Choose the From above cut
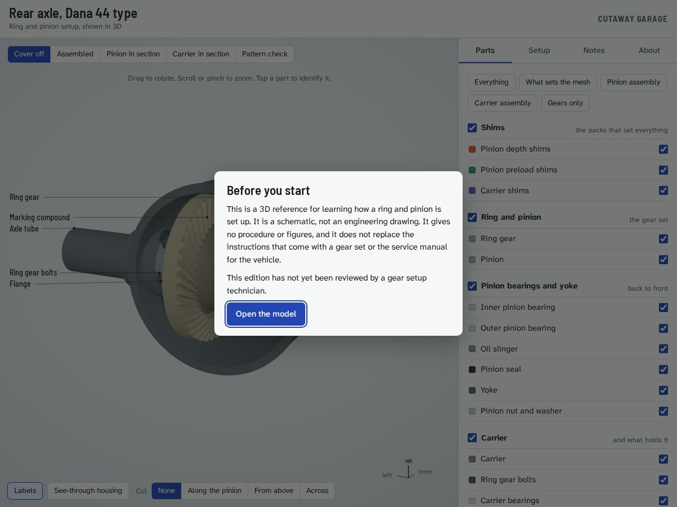The width and height of the screenshot is (677, 507). pos(274,491)
